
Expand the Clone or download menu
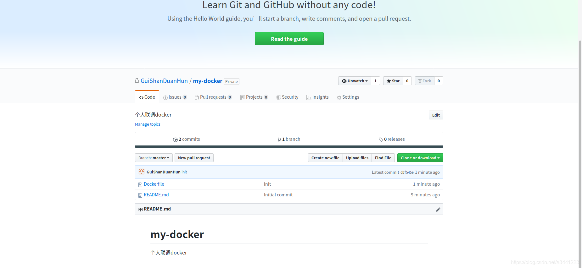click(x=420, y=158)
